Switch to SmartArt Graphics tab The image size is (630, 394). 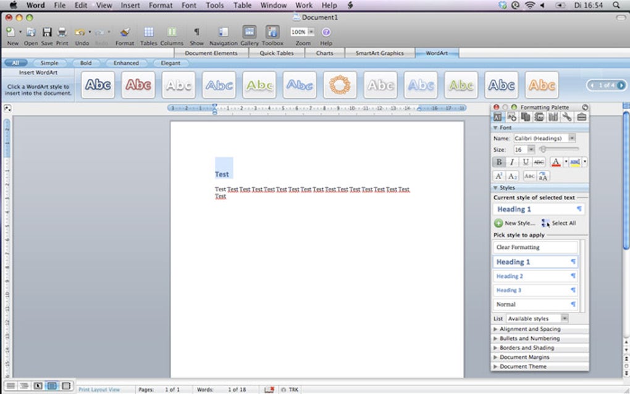(380, 53)
